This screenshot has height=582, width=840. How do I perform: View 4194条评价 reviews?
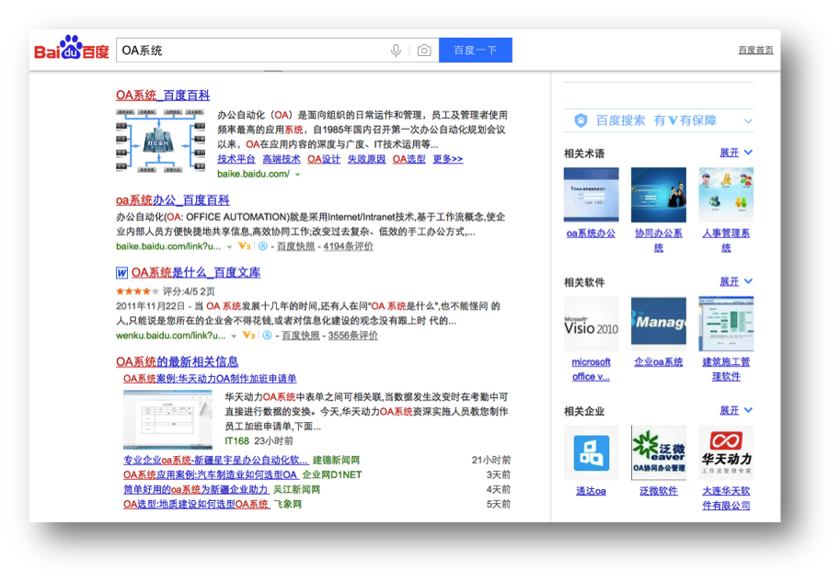click(348, 246)
